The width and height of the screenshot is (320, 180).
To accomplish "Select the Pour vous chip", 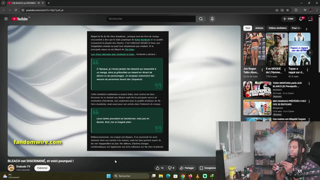I will click(x=296, y=28).
